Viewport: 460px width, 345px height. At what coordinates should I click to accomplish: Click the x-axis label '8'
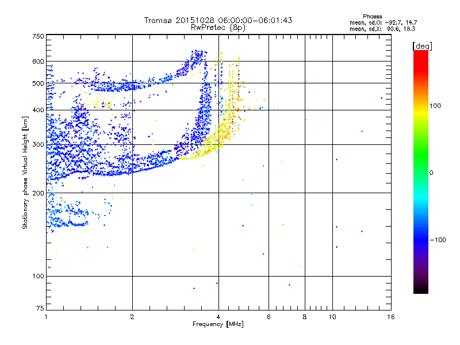(x=305, y=317)
